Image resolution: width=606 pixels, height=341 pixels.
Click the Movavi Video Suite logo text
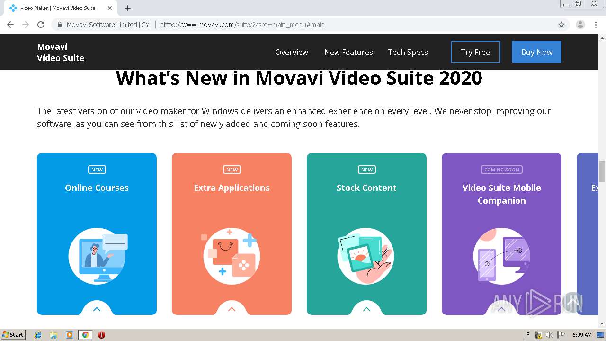(x=61, y=52)
